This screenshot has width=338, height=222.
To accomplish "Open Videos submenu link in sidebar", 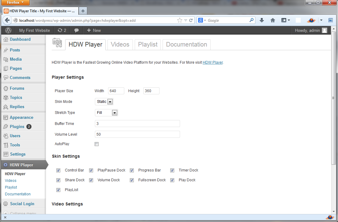I will pos(10,181).
